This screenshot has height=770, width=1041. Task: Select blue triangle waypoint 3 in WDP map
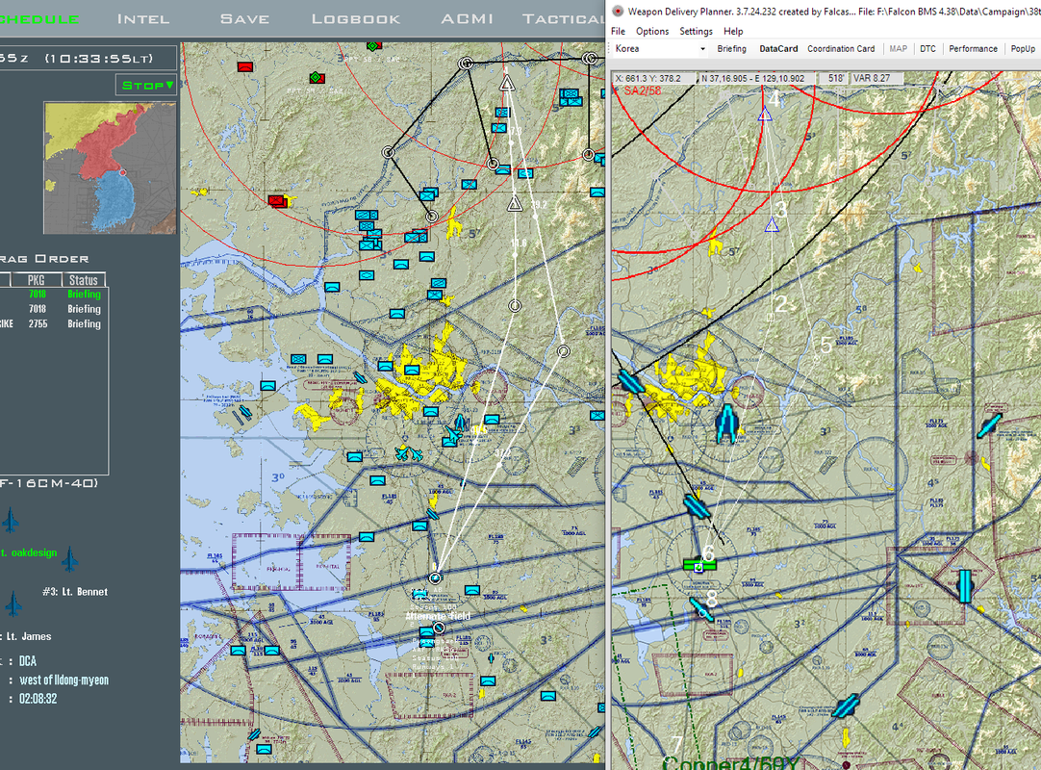[x=772, y=225]
